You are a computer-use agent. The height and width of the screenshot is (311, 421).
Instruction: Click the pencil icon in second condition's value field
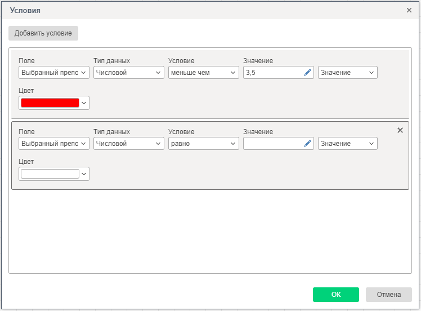(307, 144)
